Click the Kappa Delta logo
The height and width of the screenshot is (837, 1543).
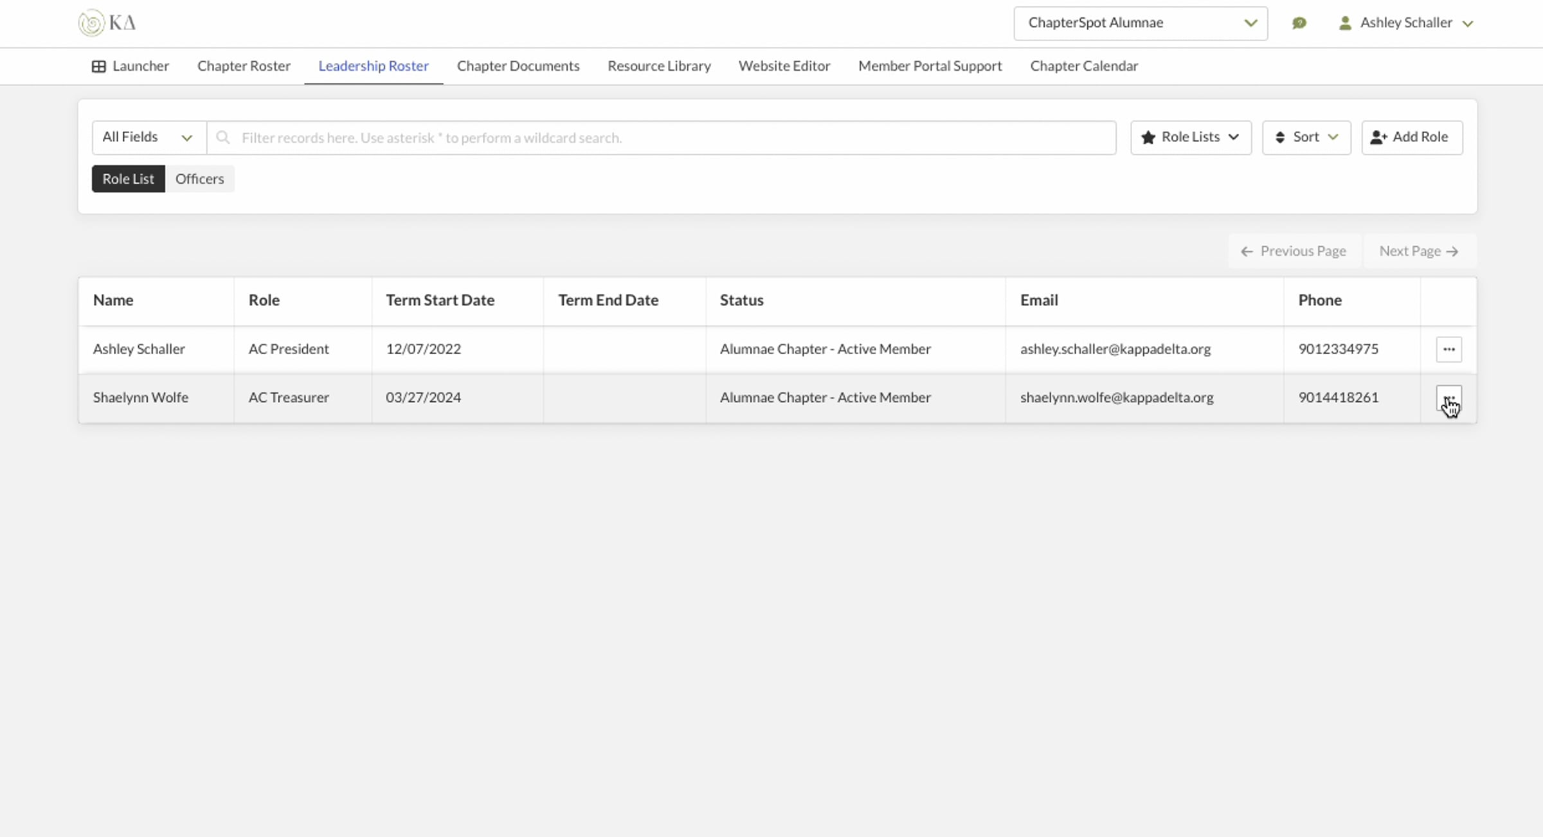107,23
